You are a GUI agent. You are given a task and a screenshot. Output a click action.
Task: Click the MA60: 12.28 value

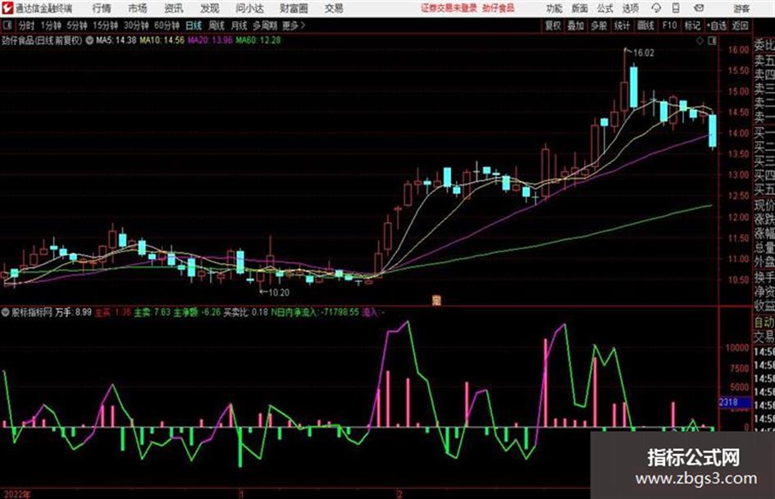tap(258, 40)
